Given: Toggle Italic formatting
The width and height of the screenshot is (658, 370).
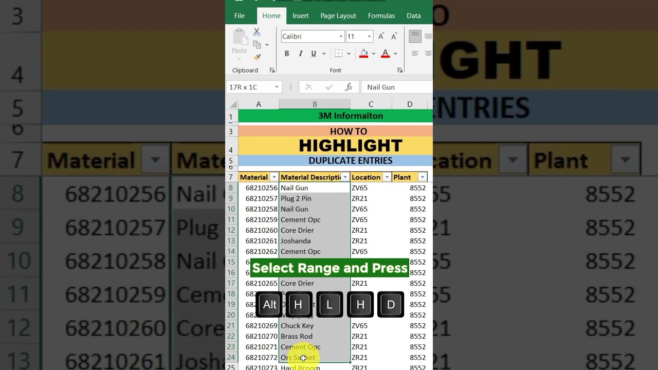Looking at the screenshot, I should click(300, 53).
